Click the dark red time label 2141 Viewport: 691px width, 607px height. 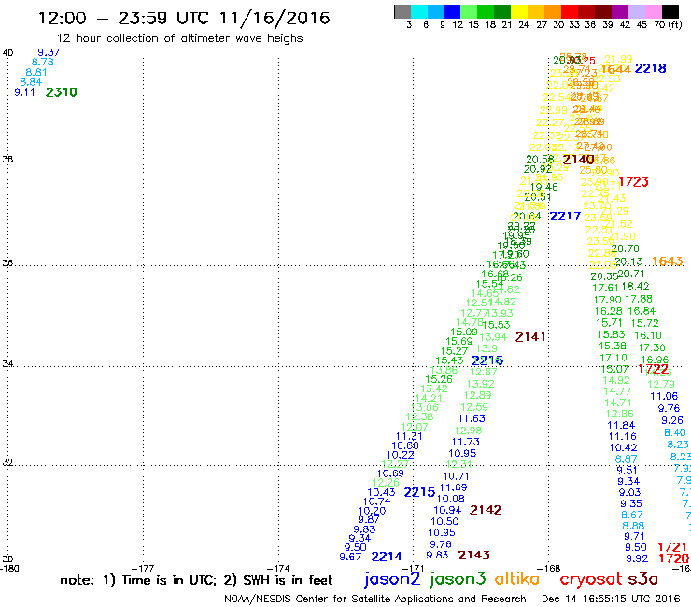pos(530,337)
